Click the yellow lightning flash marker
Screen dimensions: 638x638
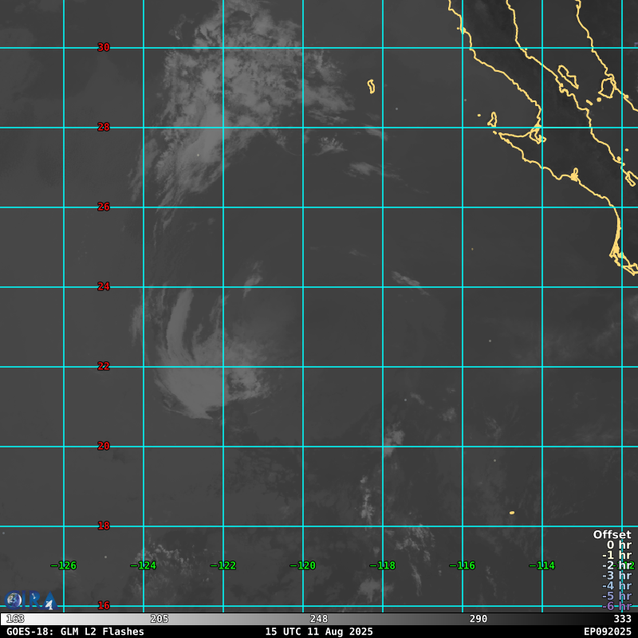coord(511,513)
